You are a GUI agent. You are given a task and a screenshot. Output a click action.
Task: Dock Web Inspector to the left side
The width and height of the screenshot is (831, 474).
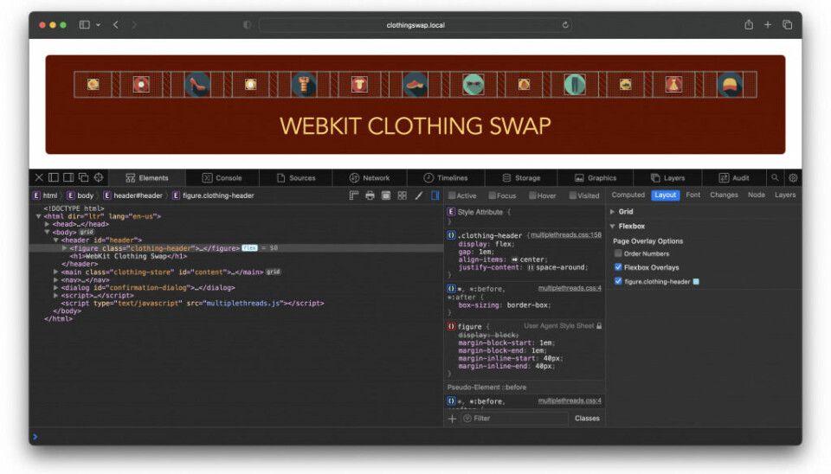[54, 177]
